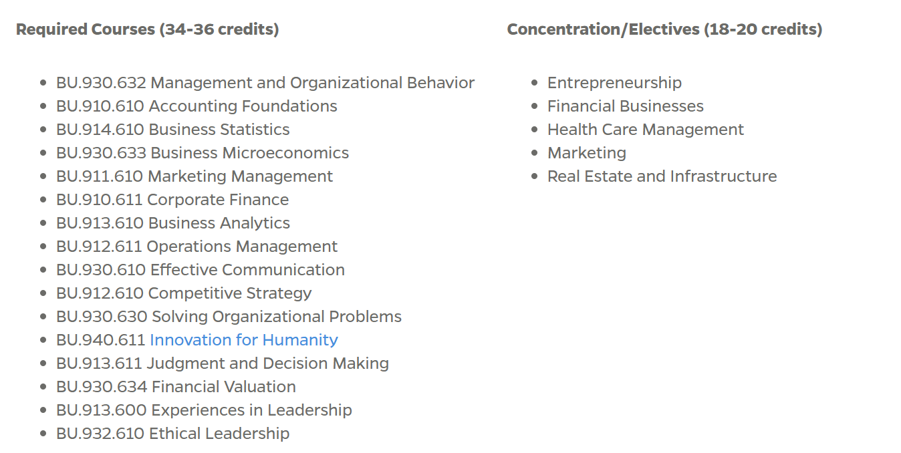Select the Health Care Management concentration
This screenshot has width=901, height=453.
[645, 130]
